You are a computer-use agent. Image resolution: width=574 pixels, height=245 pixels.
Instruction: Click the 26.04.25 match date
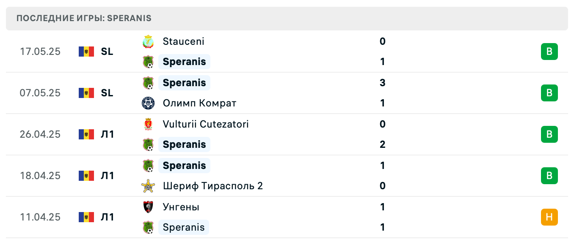[x=40, y=134]
